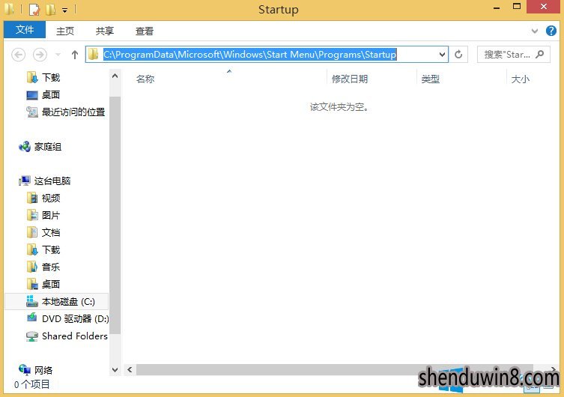Open the Customize Quick Access Toolbar dropdown

[64, 10]
